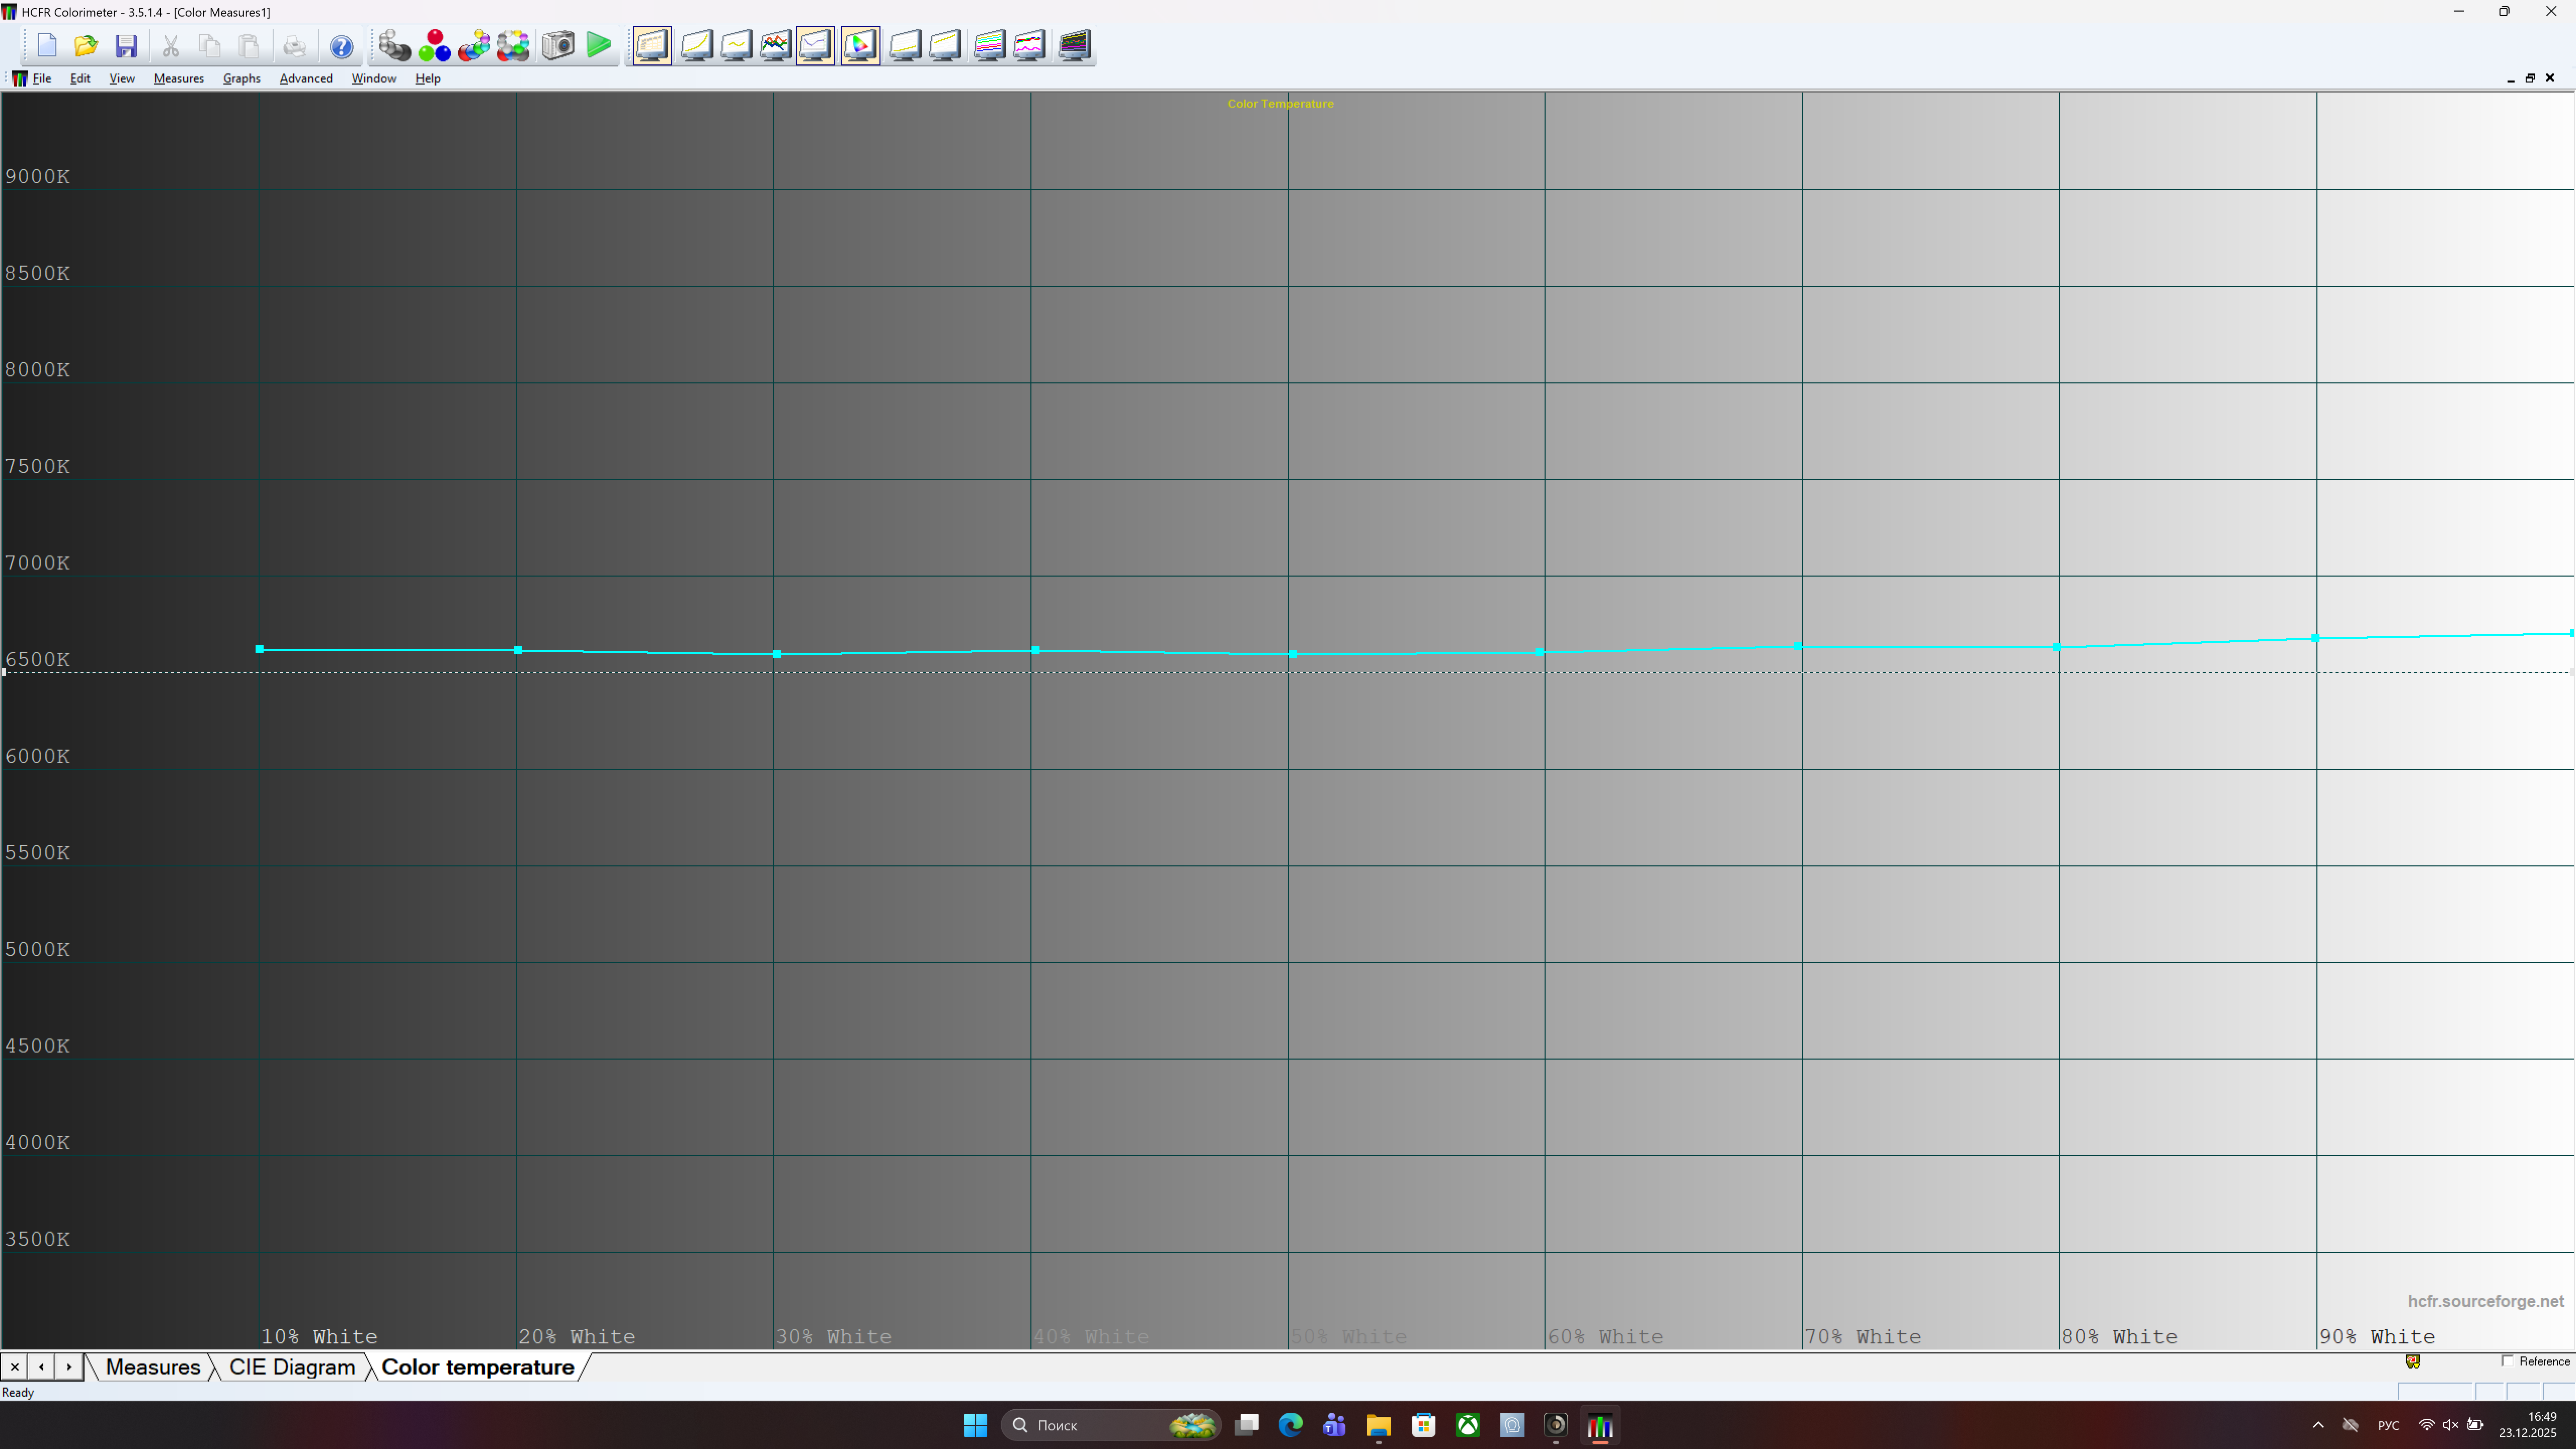Show hidden system tray icons chevron
This screenshot has width=2576, height=1449.
2318,1425
